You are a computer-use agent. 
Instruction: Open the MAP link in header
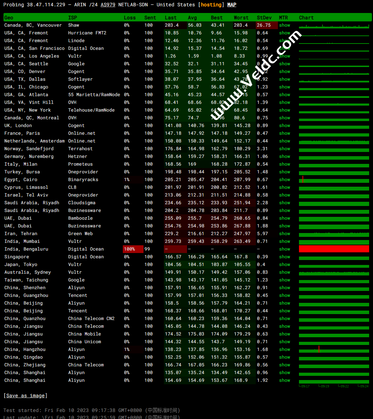click(232, 5)
